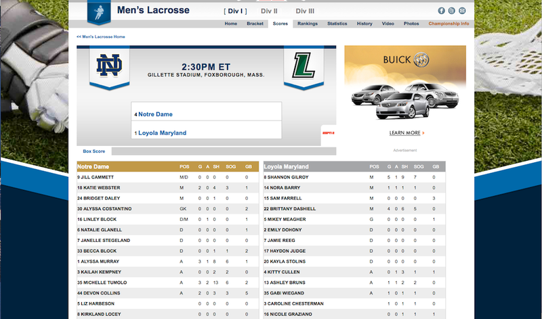Click the Gillette Stadium venue text

tap(206, 75)
